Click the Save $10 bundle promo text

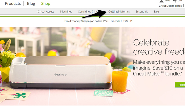pos(159,68)
